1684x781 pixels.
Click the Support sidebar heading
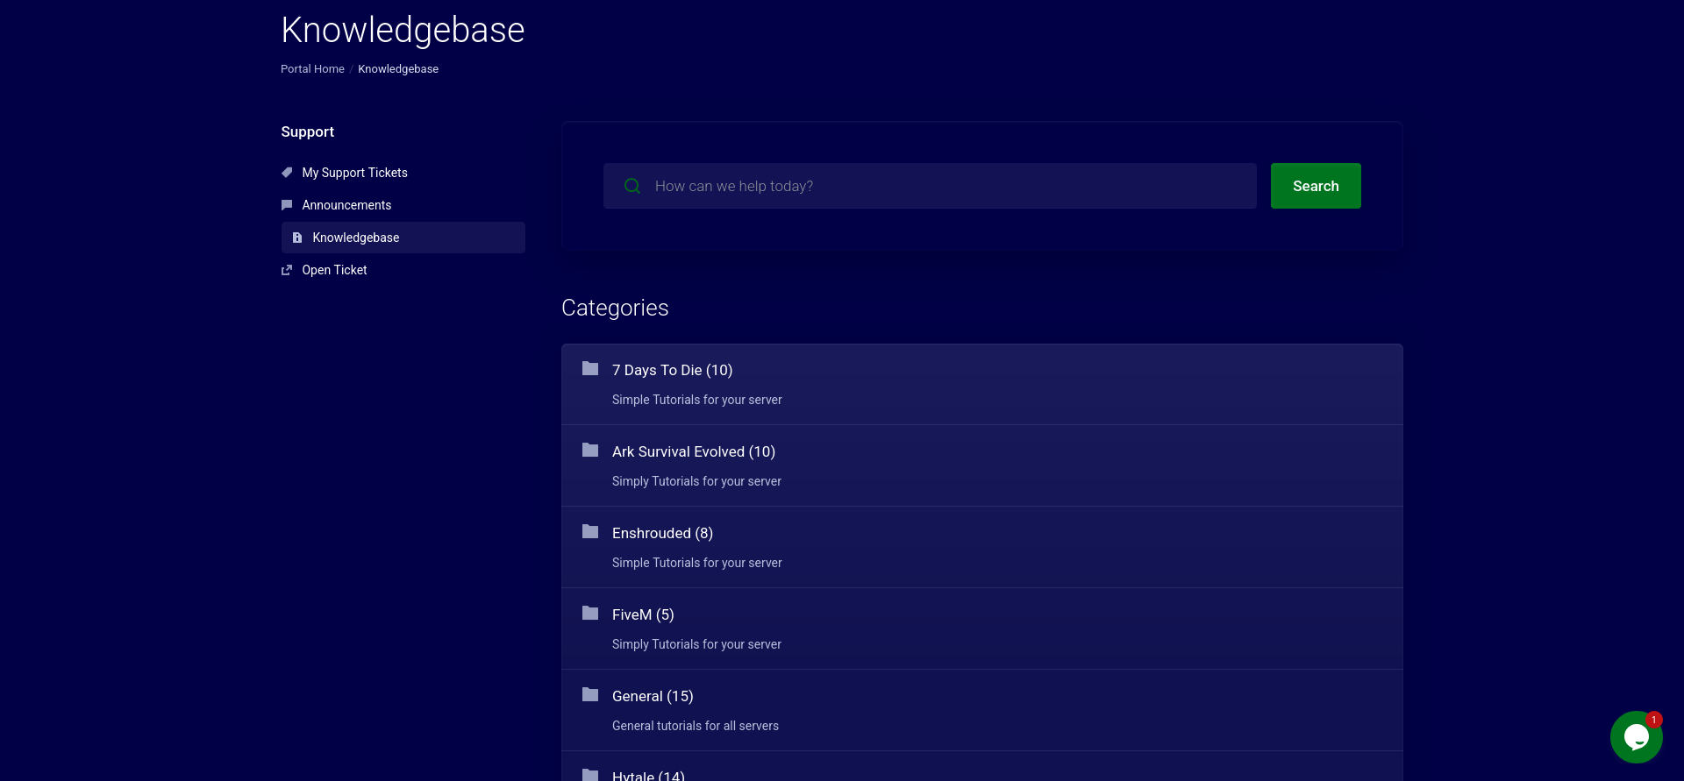point(307,131)
